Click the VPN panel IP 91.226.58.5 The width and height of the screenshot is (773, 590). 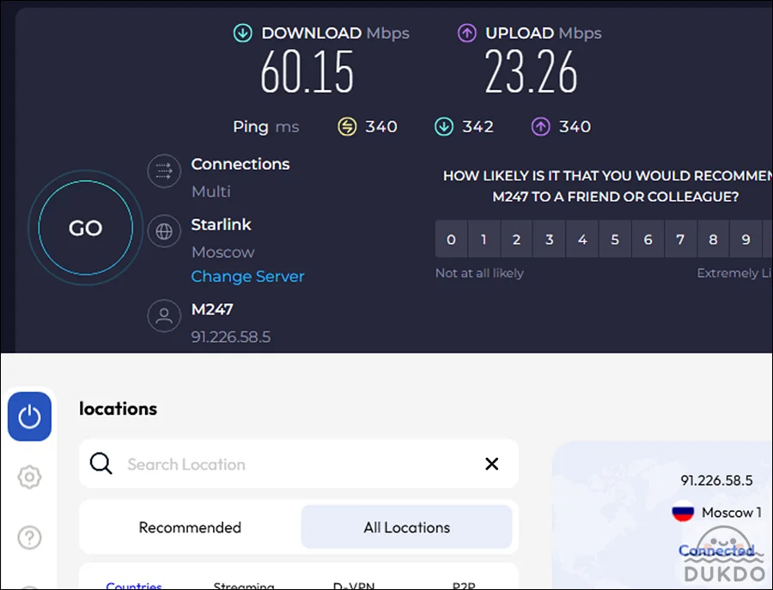(716, 481)
